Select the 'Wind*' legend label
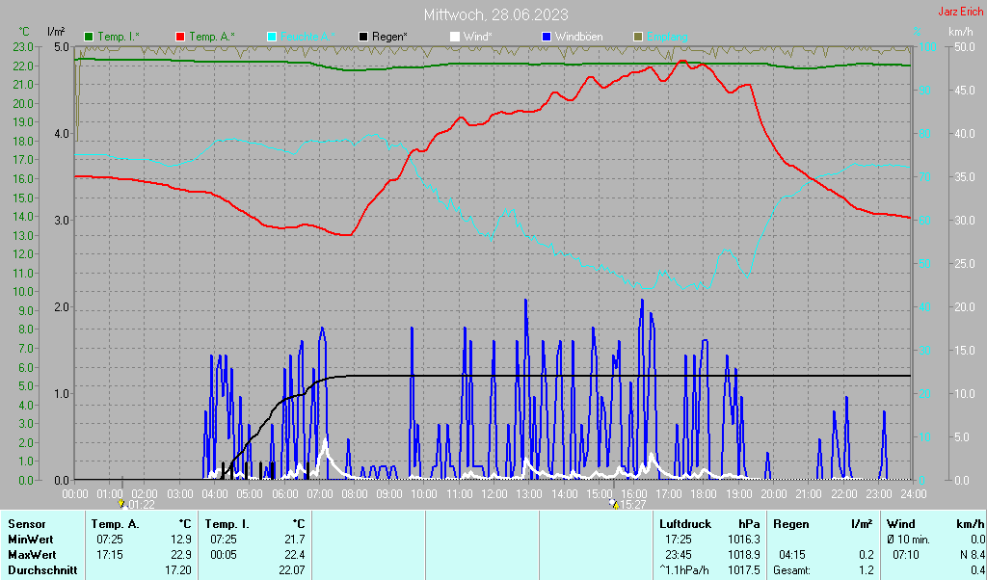 click(478, 38)
